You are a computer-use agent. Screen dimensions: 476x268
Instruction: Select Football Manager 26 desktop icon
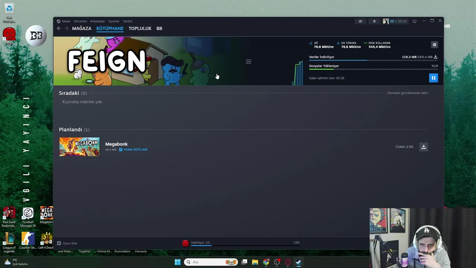(28, 217)
